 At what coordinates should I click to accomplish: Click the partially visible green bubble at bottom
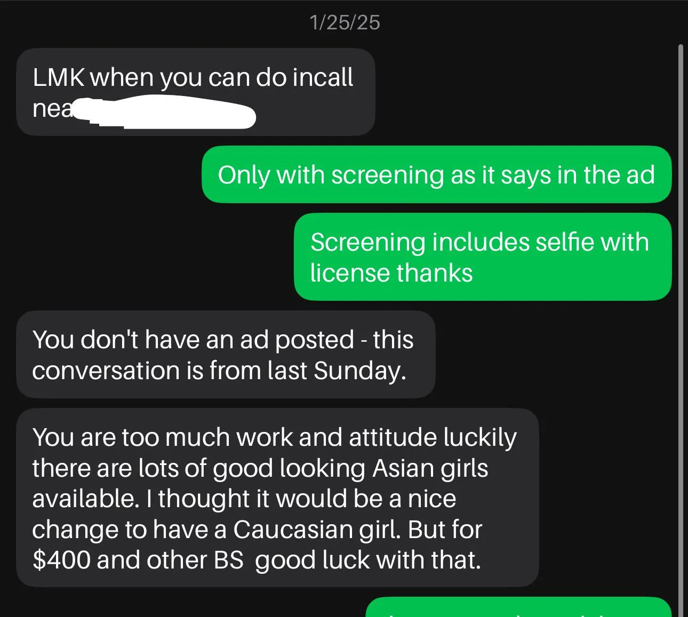518,608
